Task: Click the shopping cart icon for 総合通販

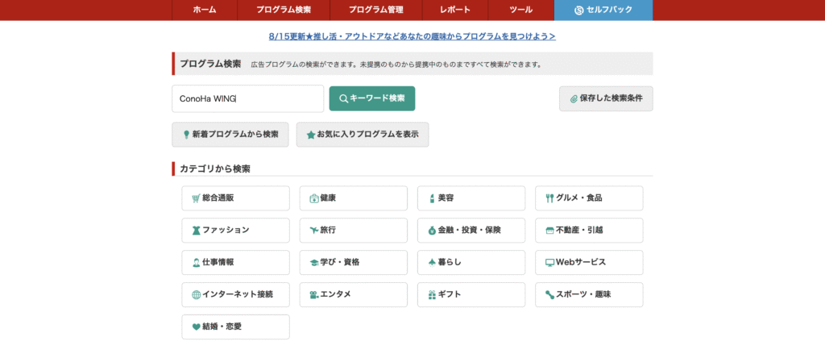Action: point(197,198)
